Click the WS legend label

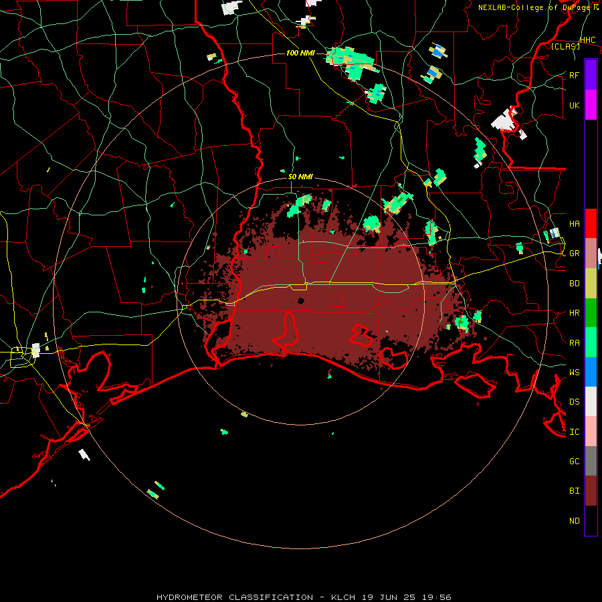pyautogui.click(x=575, y=373)
